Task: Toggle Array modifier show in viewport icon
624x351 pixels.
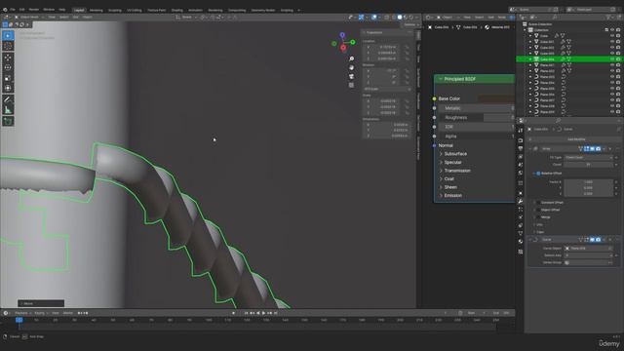Action: (x=592, y=149)
